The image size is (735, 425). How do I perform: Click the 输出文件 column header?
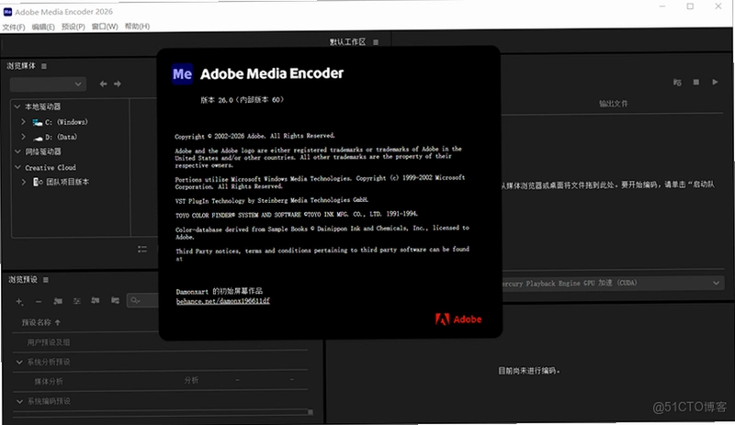point(613,104)
